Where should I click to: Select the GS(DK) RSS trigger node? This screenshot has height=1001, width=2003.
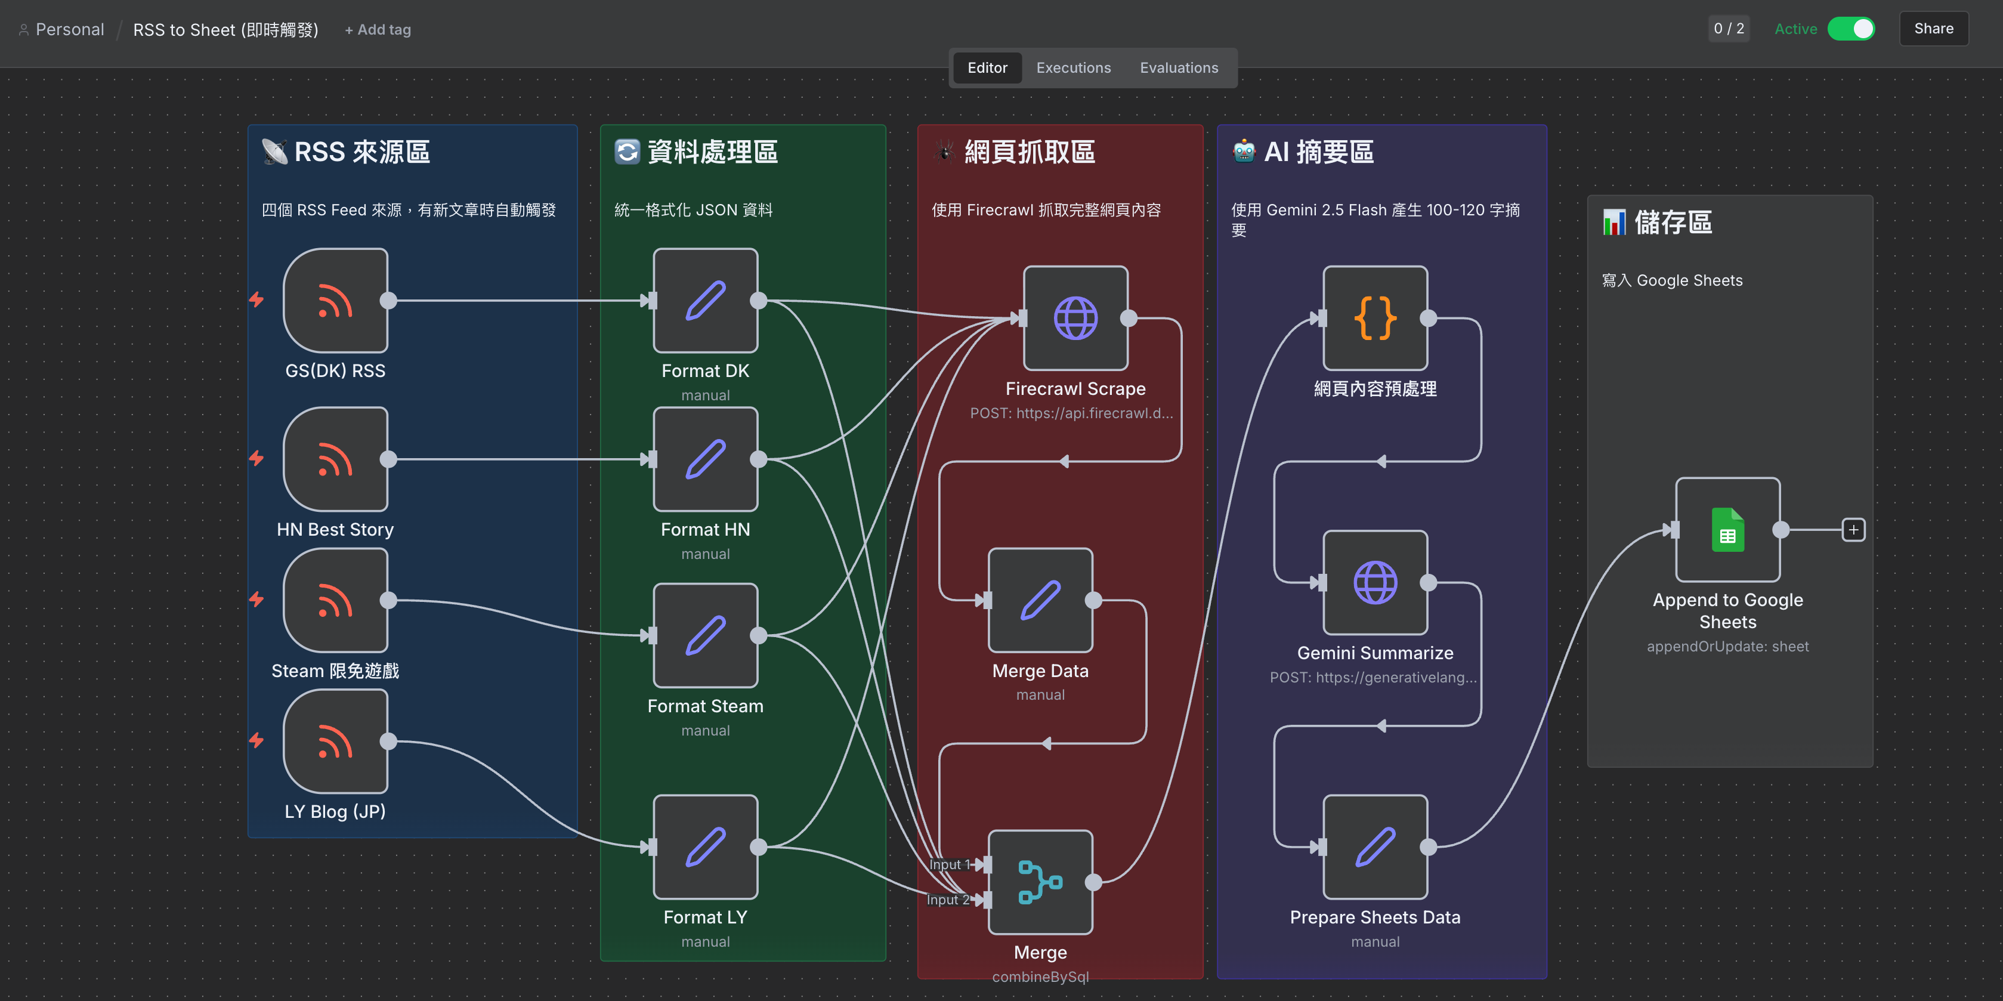pyautogui.click(x=335, y=300)
